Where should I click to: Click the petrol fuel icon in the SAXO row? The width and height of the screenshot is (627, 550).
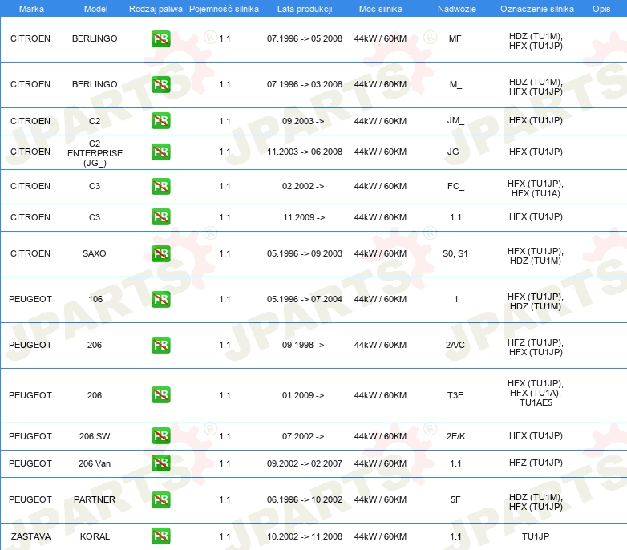coord(161,253)
